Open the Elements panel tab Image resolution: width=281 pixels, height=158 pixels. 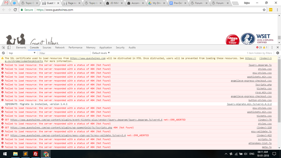coord(21,47)
